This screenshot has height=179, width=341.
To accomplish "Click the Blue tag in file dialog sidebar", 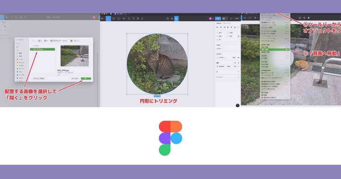I will 20,72.
